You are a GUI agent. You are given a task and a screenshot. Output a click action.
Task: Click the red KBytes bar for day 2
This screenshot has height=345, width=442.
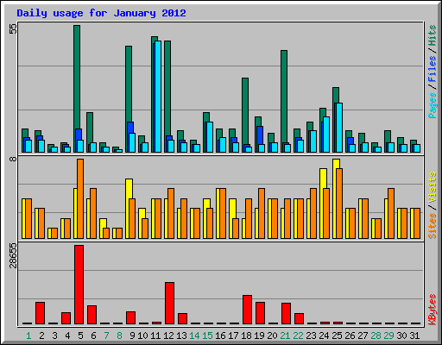[x=41, y=313]
